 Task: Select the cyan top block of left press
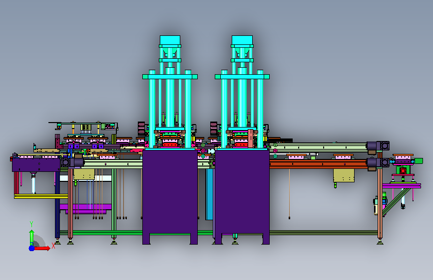pyautogui.click(x=170, y=40)
